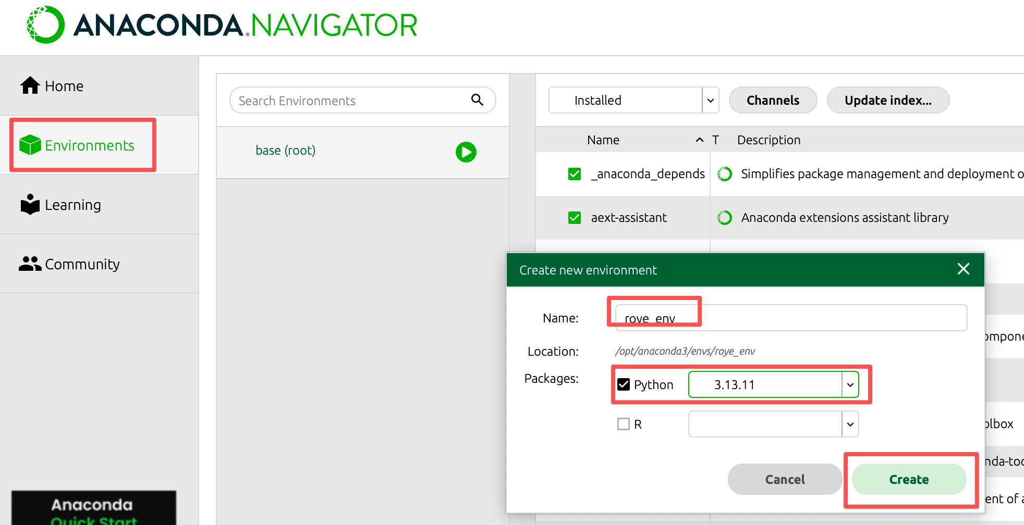Toggle the aext-assistant package checkbox

[x=575, y=218]
